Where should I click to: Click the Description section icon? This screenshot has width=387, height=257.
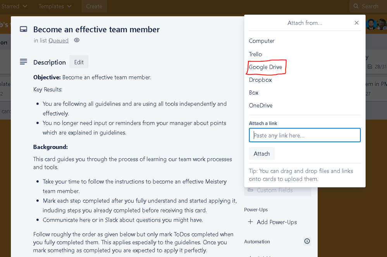tap(23, 61)
